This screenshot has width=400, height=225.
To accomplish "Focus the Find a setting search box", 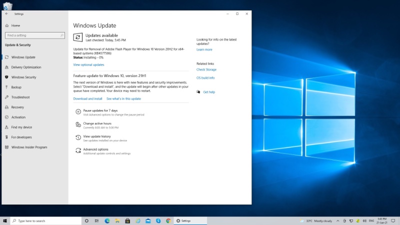I will (x=34, y=35).
